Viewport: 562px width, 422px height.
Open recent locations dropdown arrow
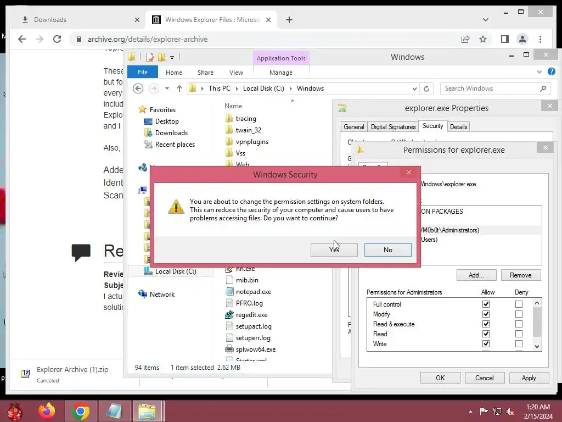pyautogui.click(x=167, y=88)
